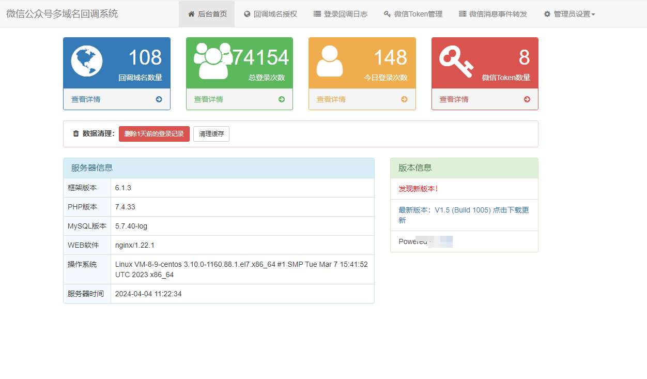Screen dimensions: 647x379
Task: Click server time 2024-04-04 11:22:34
Action: [148, 294]
